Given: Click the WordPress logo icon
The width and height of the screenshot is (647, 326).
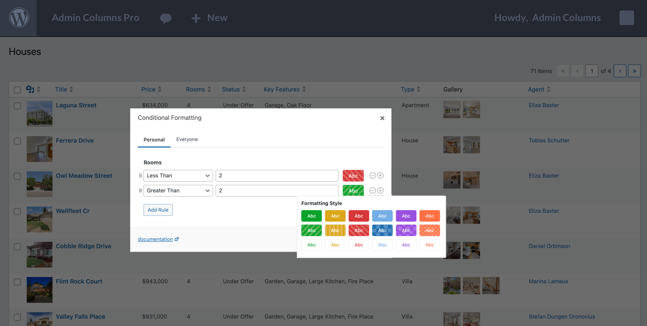Looking at the screenshot, I should pos(19,18).
